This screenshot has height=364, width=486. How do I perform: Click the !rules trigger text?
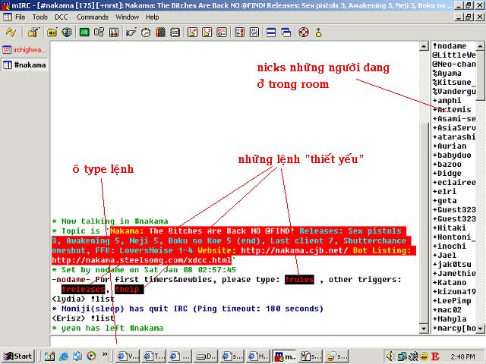pos(299,280)
